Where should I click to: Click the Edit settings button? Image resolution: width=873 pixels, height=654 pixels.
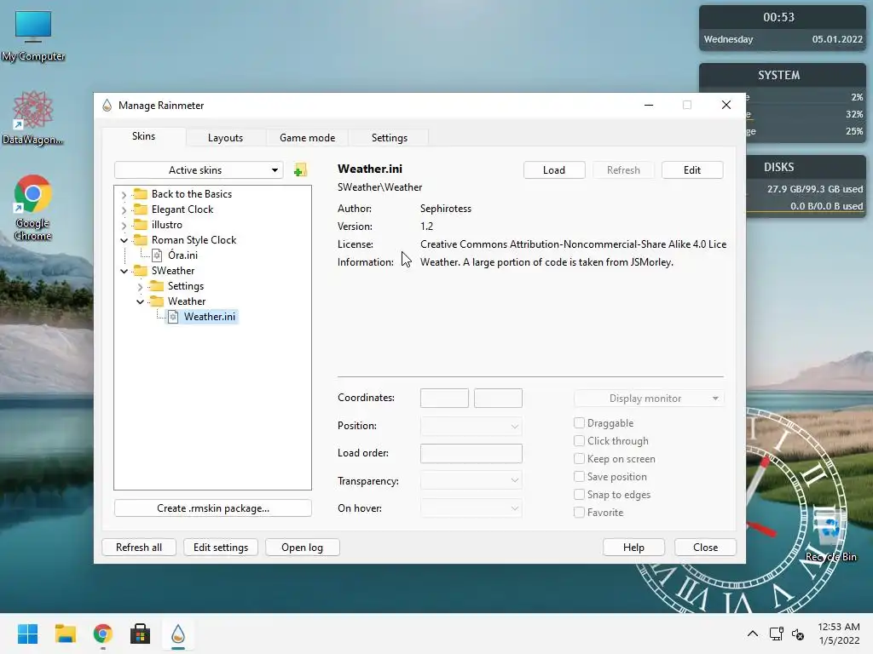(x=221, y=548)
